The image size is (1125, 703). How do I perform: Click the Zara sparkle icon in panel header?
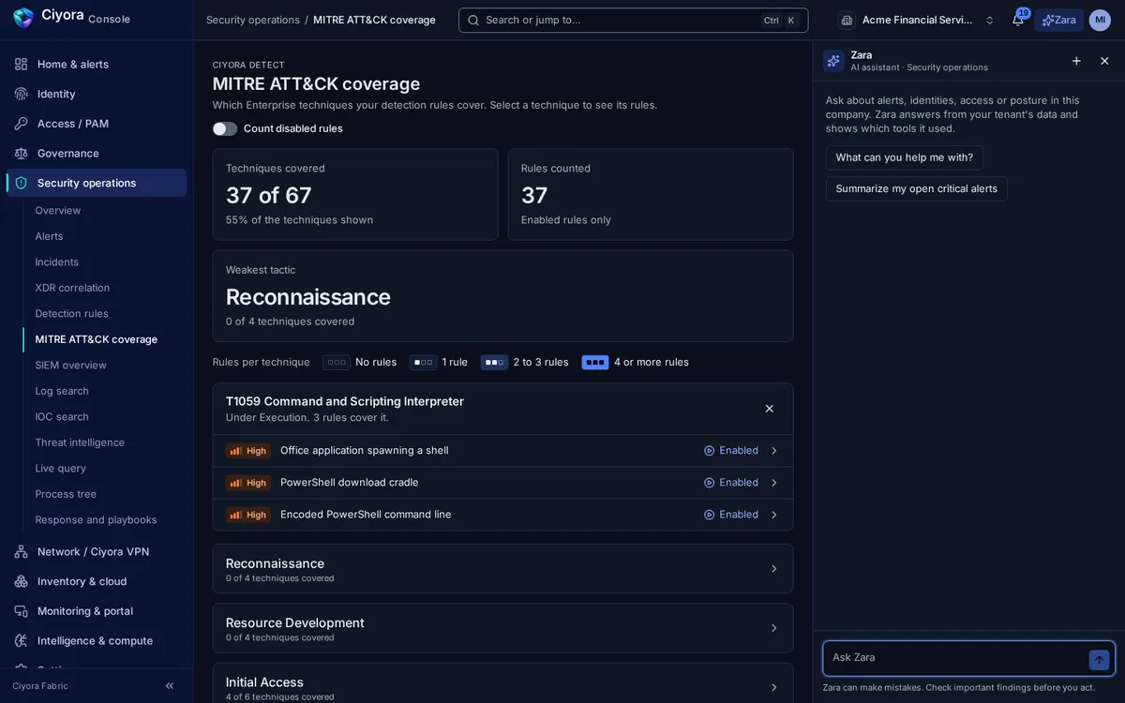[x=833, y=61]
